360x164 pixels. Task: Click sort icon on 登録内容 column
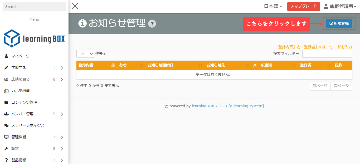(113, 65)
